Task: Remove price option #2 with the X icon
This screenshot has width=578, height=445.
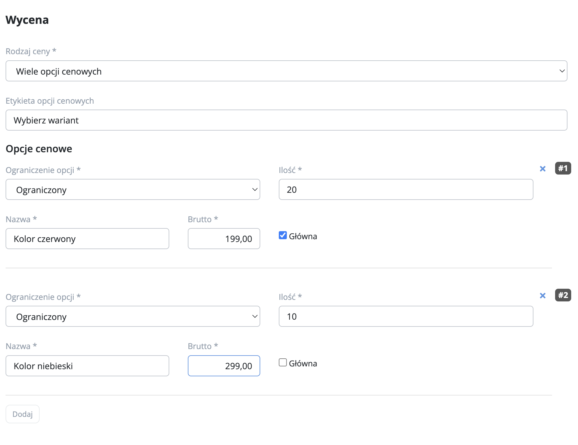Action: [x=542, y=296]
